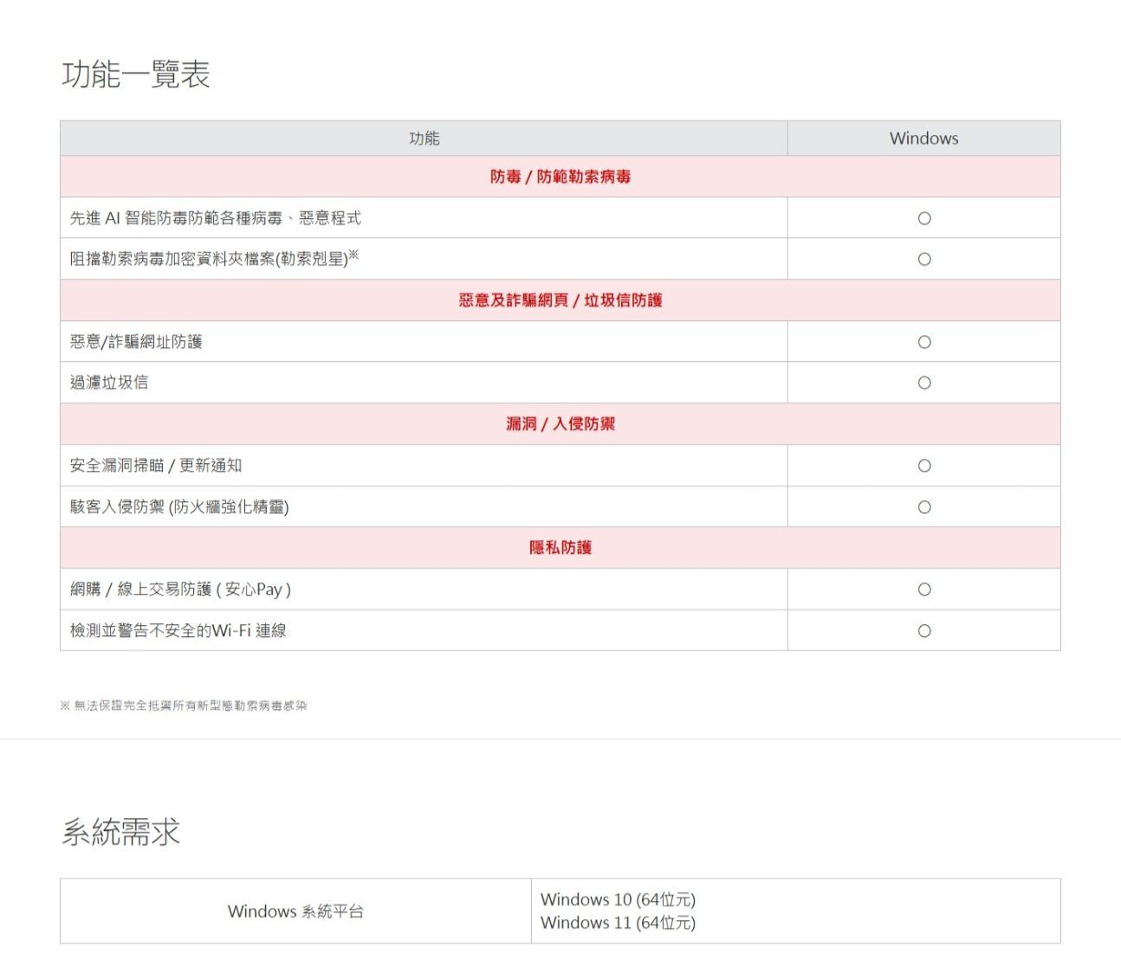Viewport: 1121px width, 979px height.
Task: Click the 功能一覽表 heading
Action: [x=136, y=74]
